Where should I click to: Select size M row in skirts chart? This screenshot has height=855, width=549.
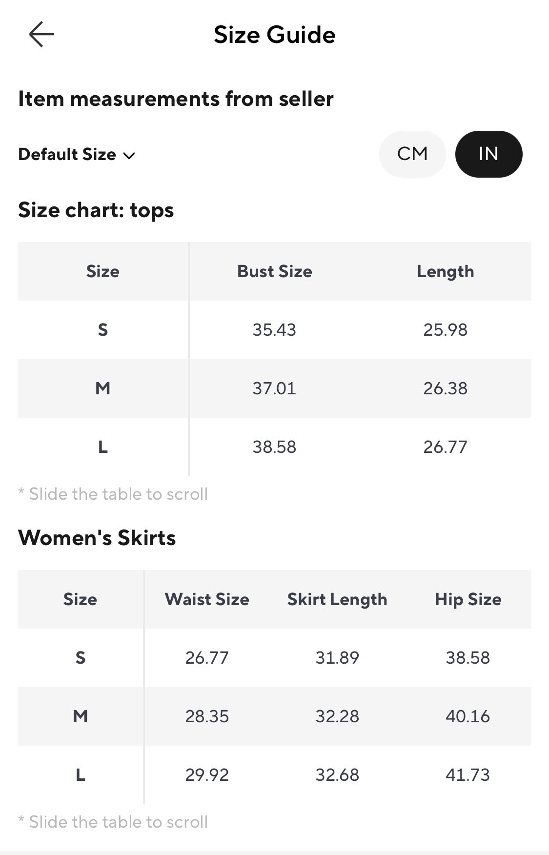click(274, 716)
